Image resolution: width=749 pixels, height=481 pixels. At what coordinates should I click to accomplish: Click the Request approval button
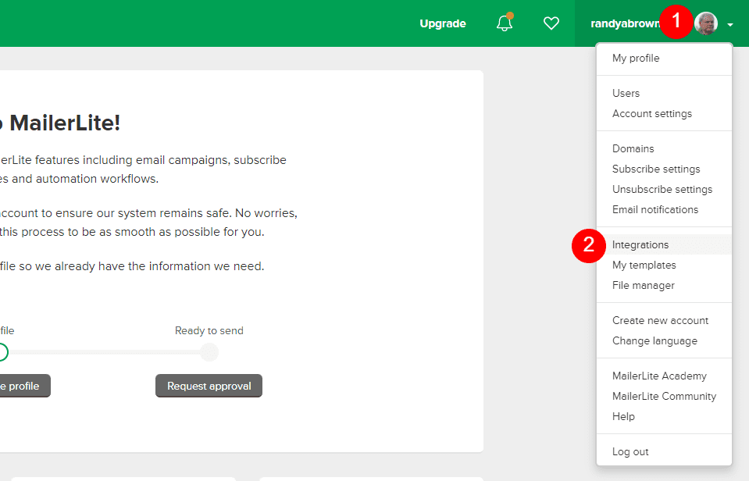209,385
